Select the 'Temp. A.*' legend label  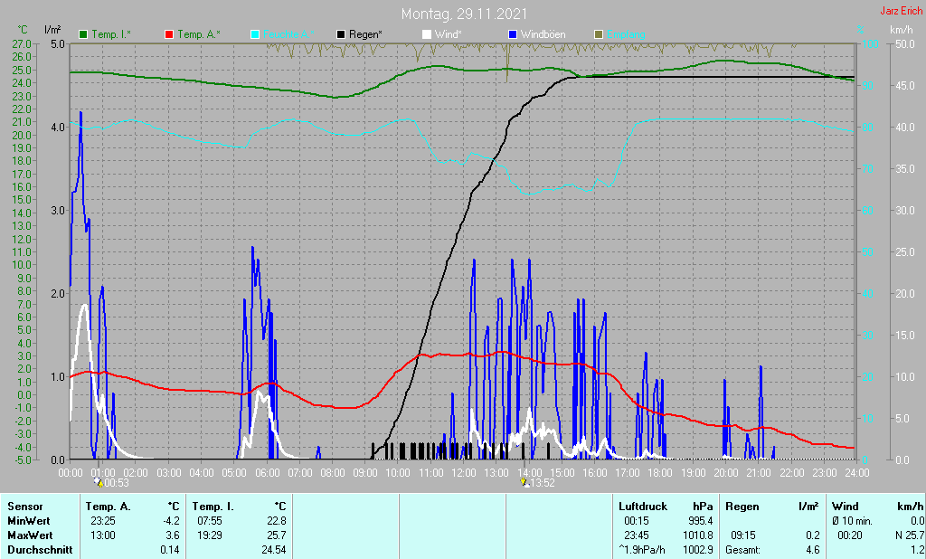[198, 34]
